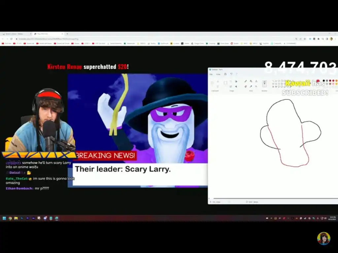Choose the pink color swatch in Paint
The width and height of the screenshot is (338, 253).
click(x=333, y=84)
